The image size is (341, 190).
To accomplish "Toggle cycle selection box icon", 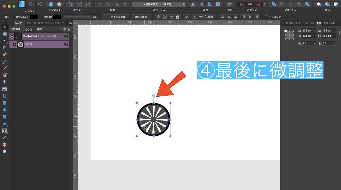I will 186,17.
